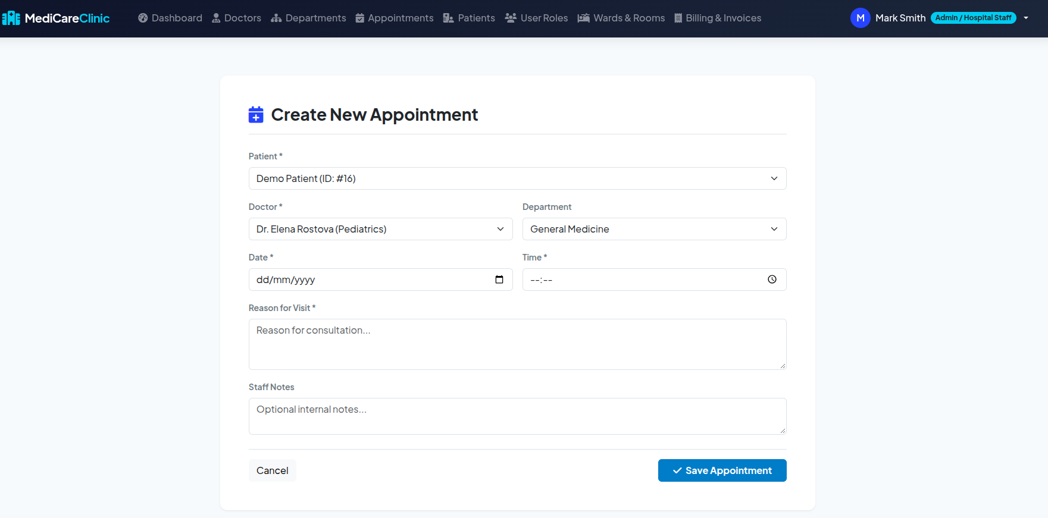
Task: Navigate to Appointments
Action: (395, 18)
